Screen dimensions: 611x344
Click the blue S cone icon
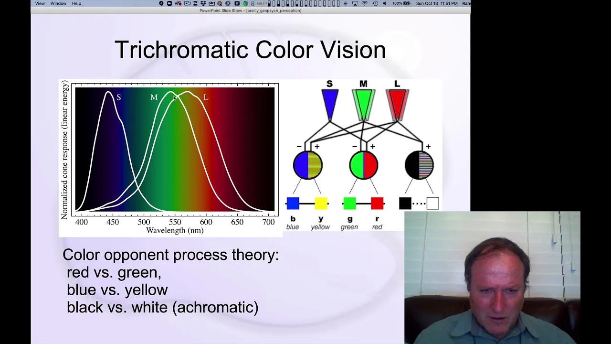[x=330, y=105]
